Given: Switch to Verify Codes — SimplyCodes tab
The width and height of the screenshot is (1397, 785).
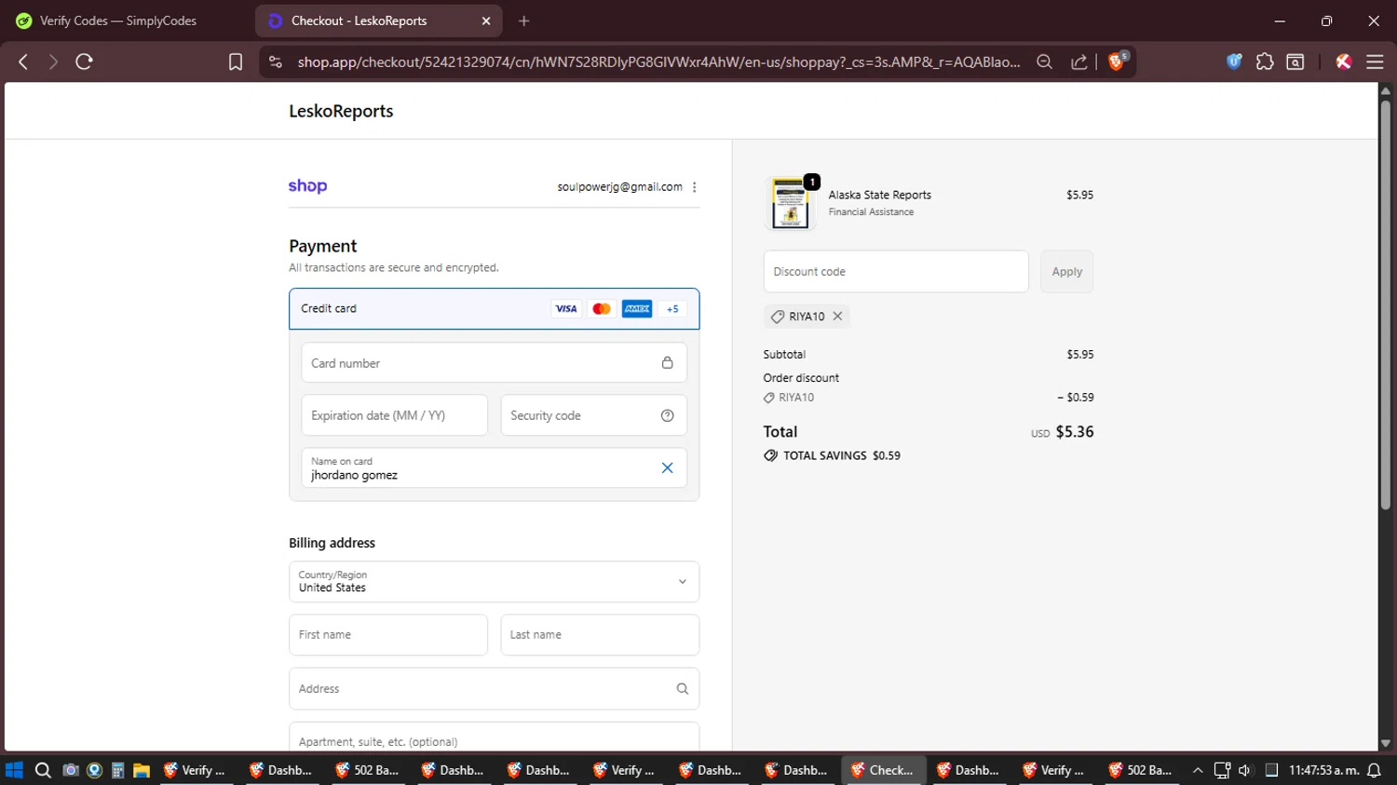Looking at the screenshot, I should point(117,20).
